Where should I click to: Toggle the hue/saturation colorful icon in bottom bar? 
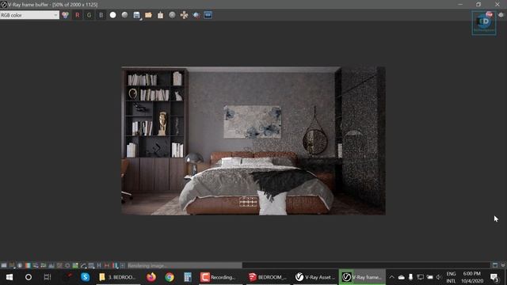[28, 266]
